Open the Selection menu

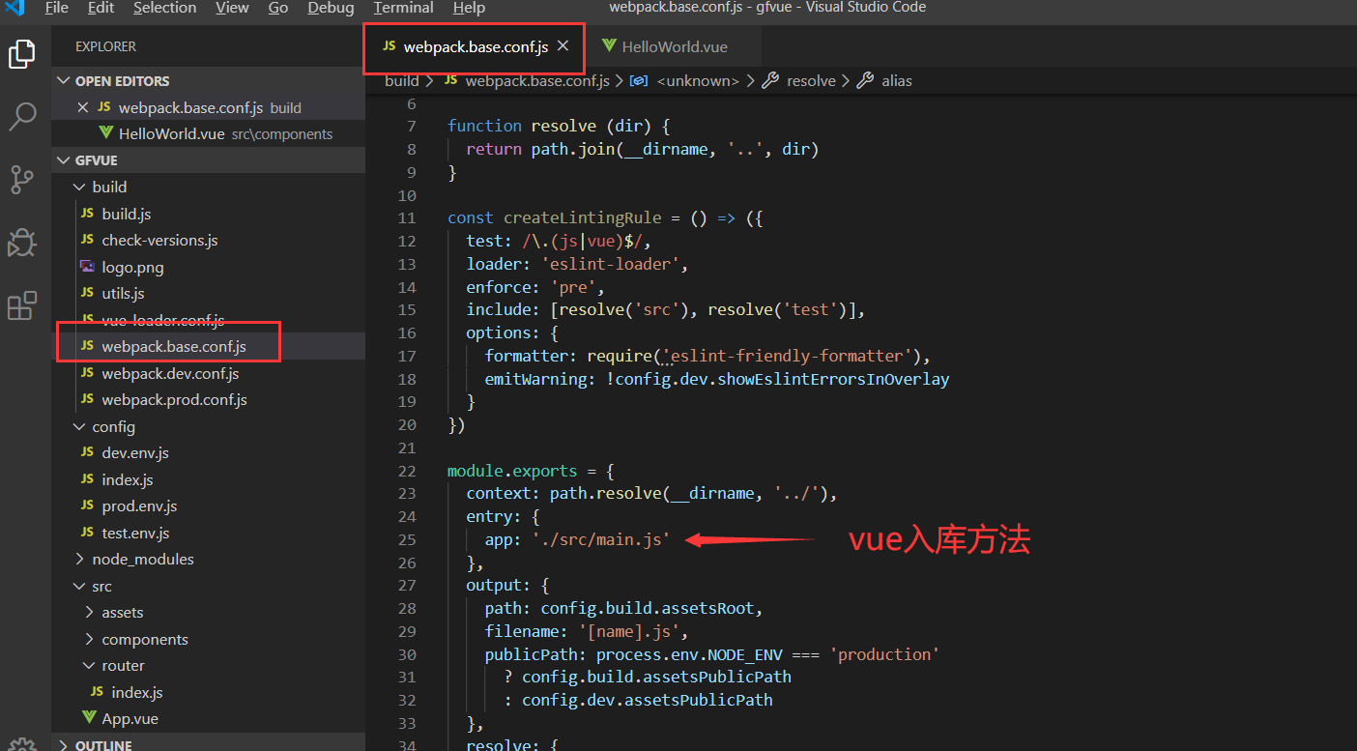coord(164,8)
